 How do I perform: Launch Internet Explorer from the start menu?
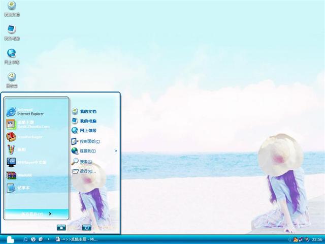[x=25, y=112]
